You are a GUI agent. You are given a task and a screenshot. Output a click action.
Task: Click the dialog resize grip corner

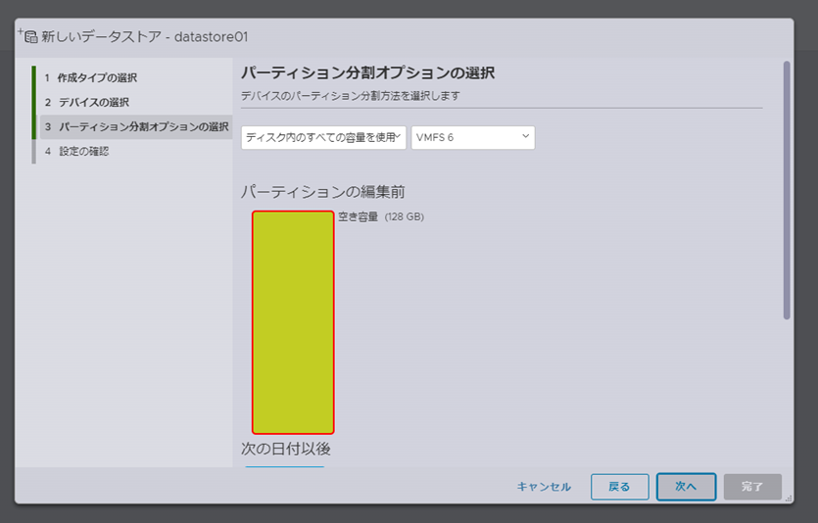[x=789, y=498]
